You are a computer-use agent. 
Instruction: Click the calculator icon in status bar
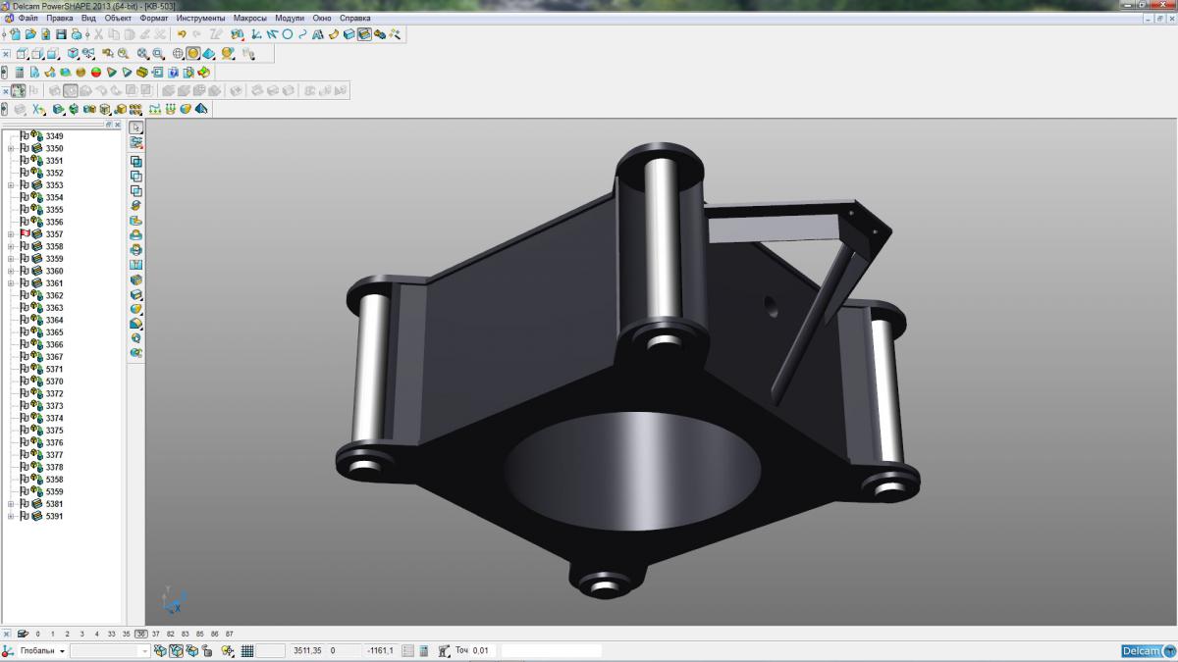423,651
